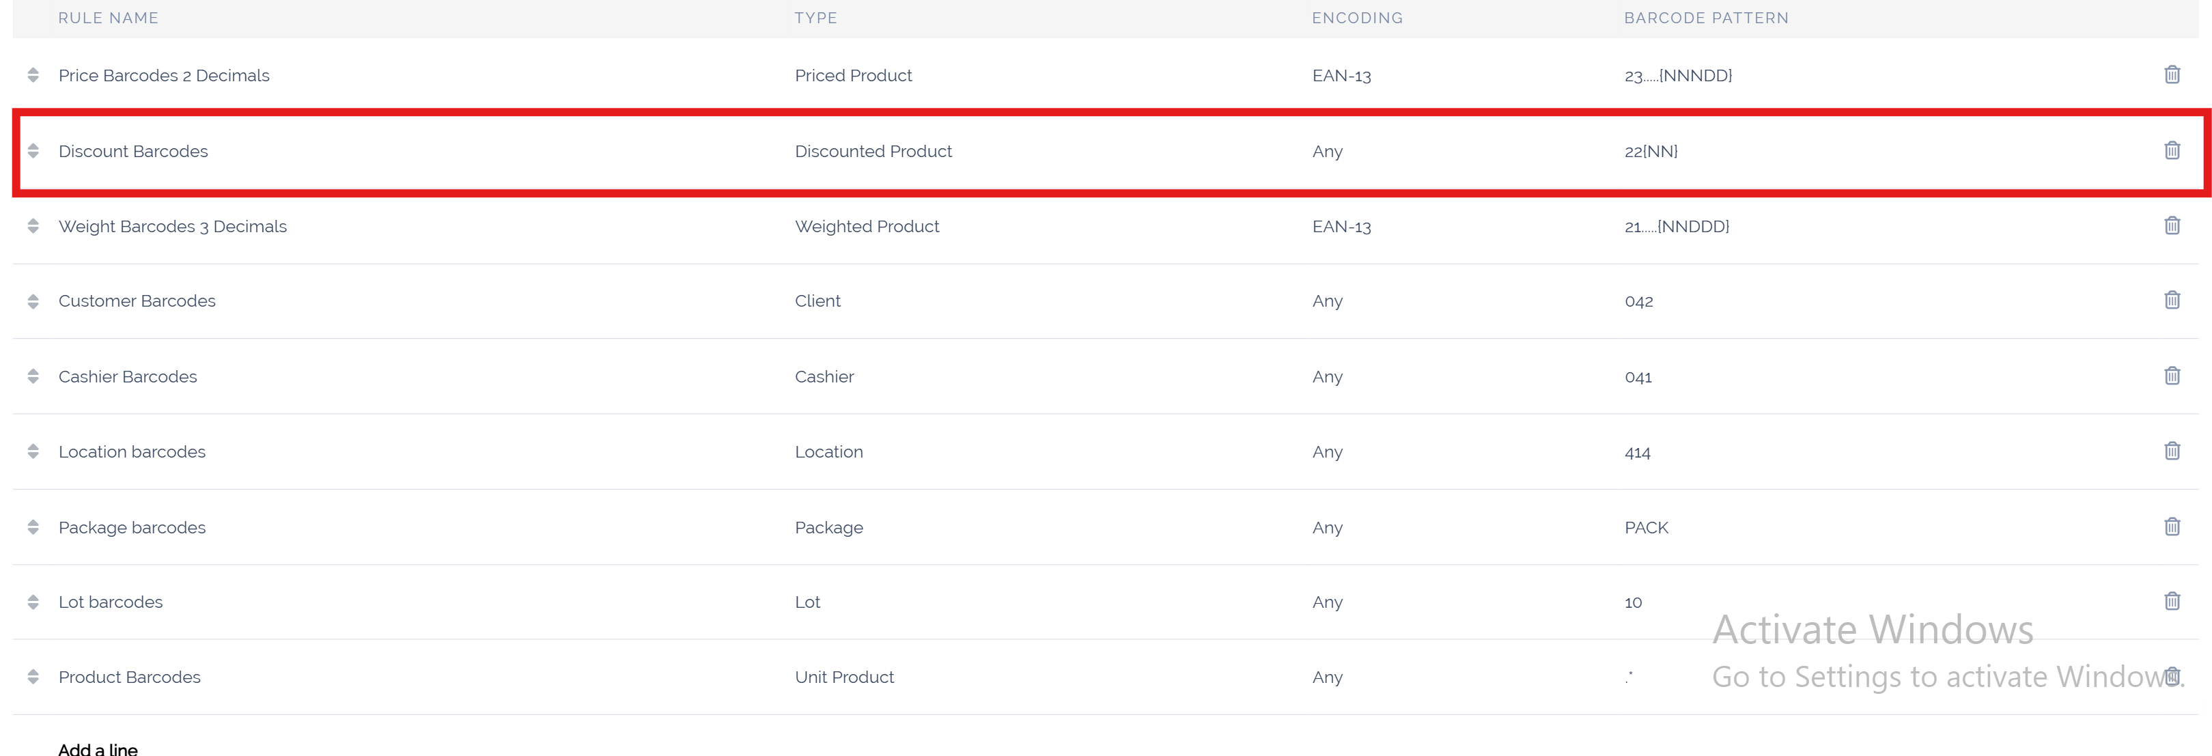Delete the Cashier Barcodes line

(2172, 376)
